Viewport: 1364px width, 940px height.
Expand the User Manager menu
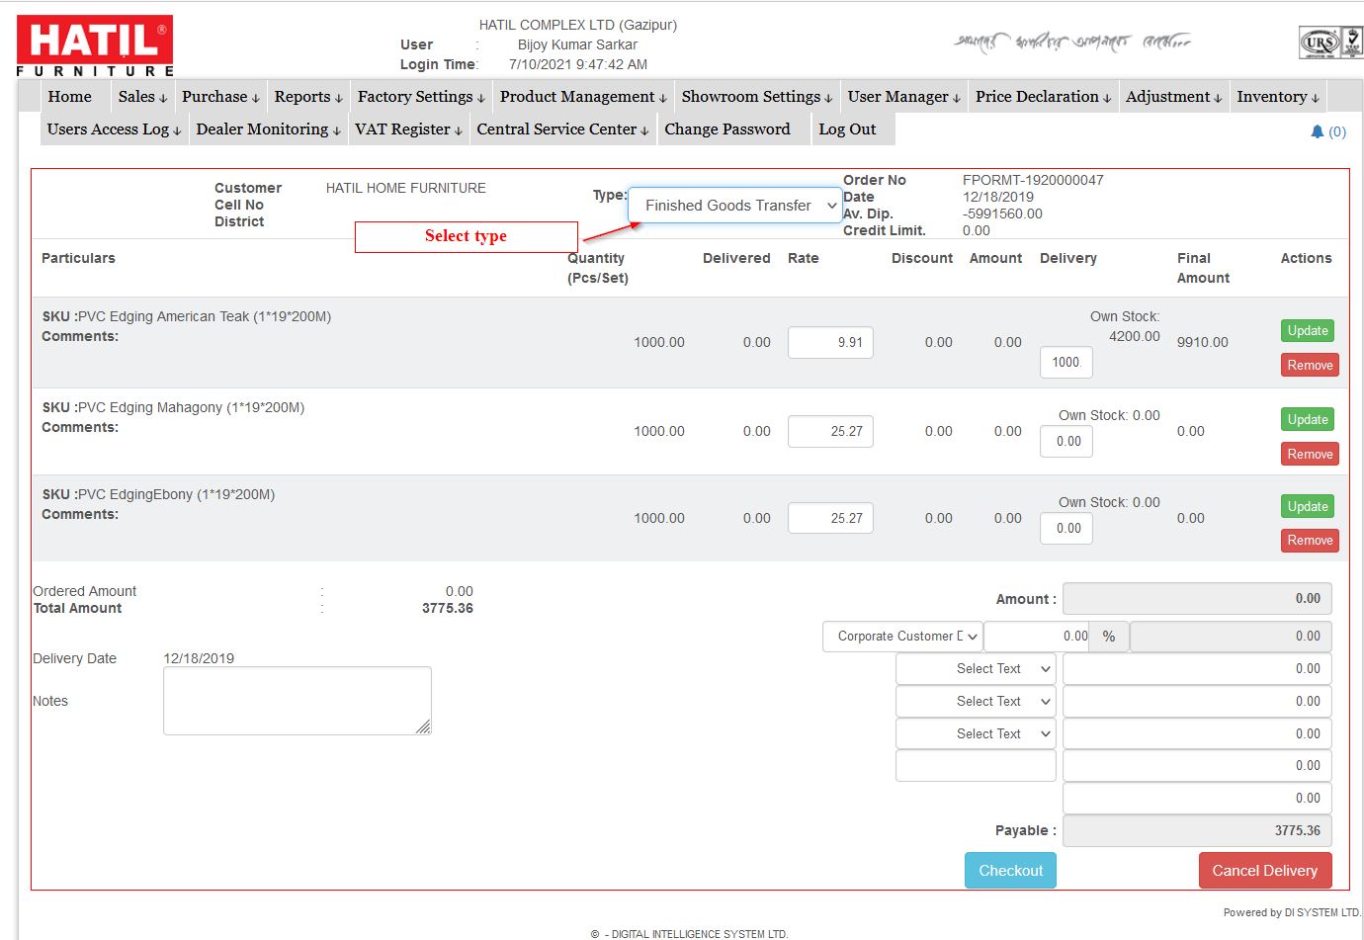click(904, 97)
